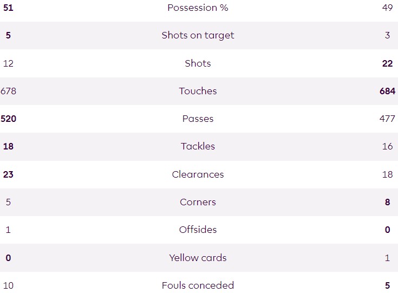Image resolution: width=398 pixels, height=293 pixels.
Task: Select the Clearances row label
Action: coord(198,174)
